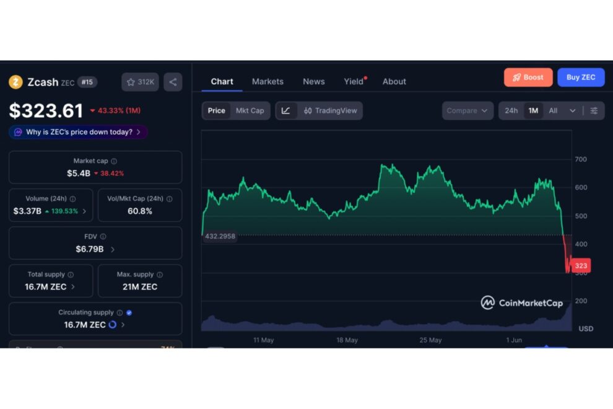Screen dimensions: 613x409
Task: Open the News tab
Action: pyautogui.click(x=313, y=81)
